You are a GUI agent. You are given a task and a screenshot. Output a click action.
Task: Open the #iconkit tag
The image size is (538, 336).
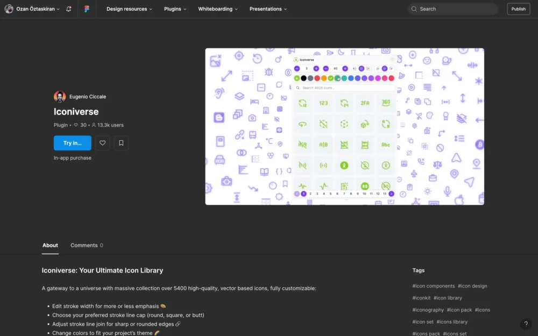[x=421, y=298]
